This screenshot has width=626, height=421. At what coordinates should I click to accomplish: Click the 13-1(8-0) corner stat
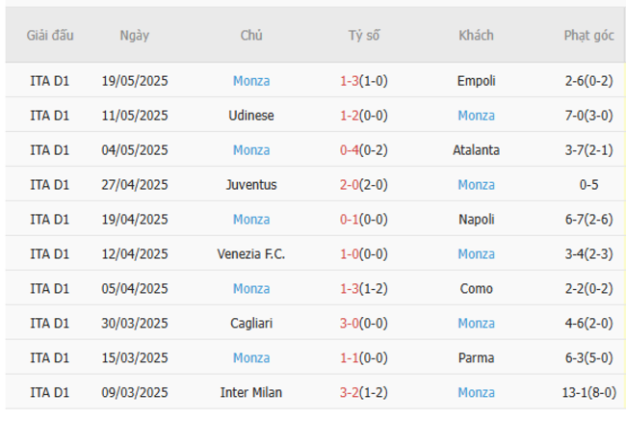(588, 393)
